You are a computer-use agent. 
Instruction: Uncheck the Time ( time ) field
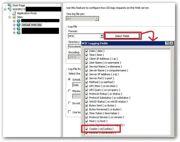(x=87, y=55)
